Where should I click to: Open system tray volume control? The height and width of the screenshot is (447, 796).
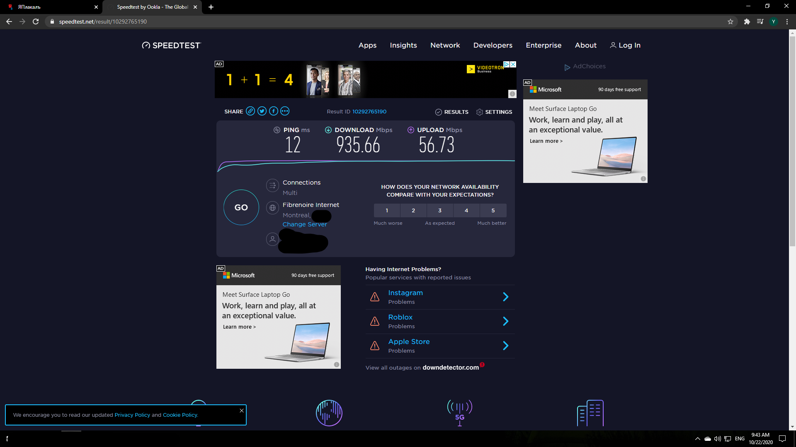(718, 439)
